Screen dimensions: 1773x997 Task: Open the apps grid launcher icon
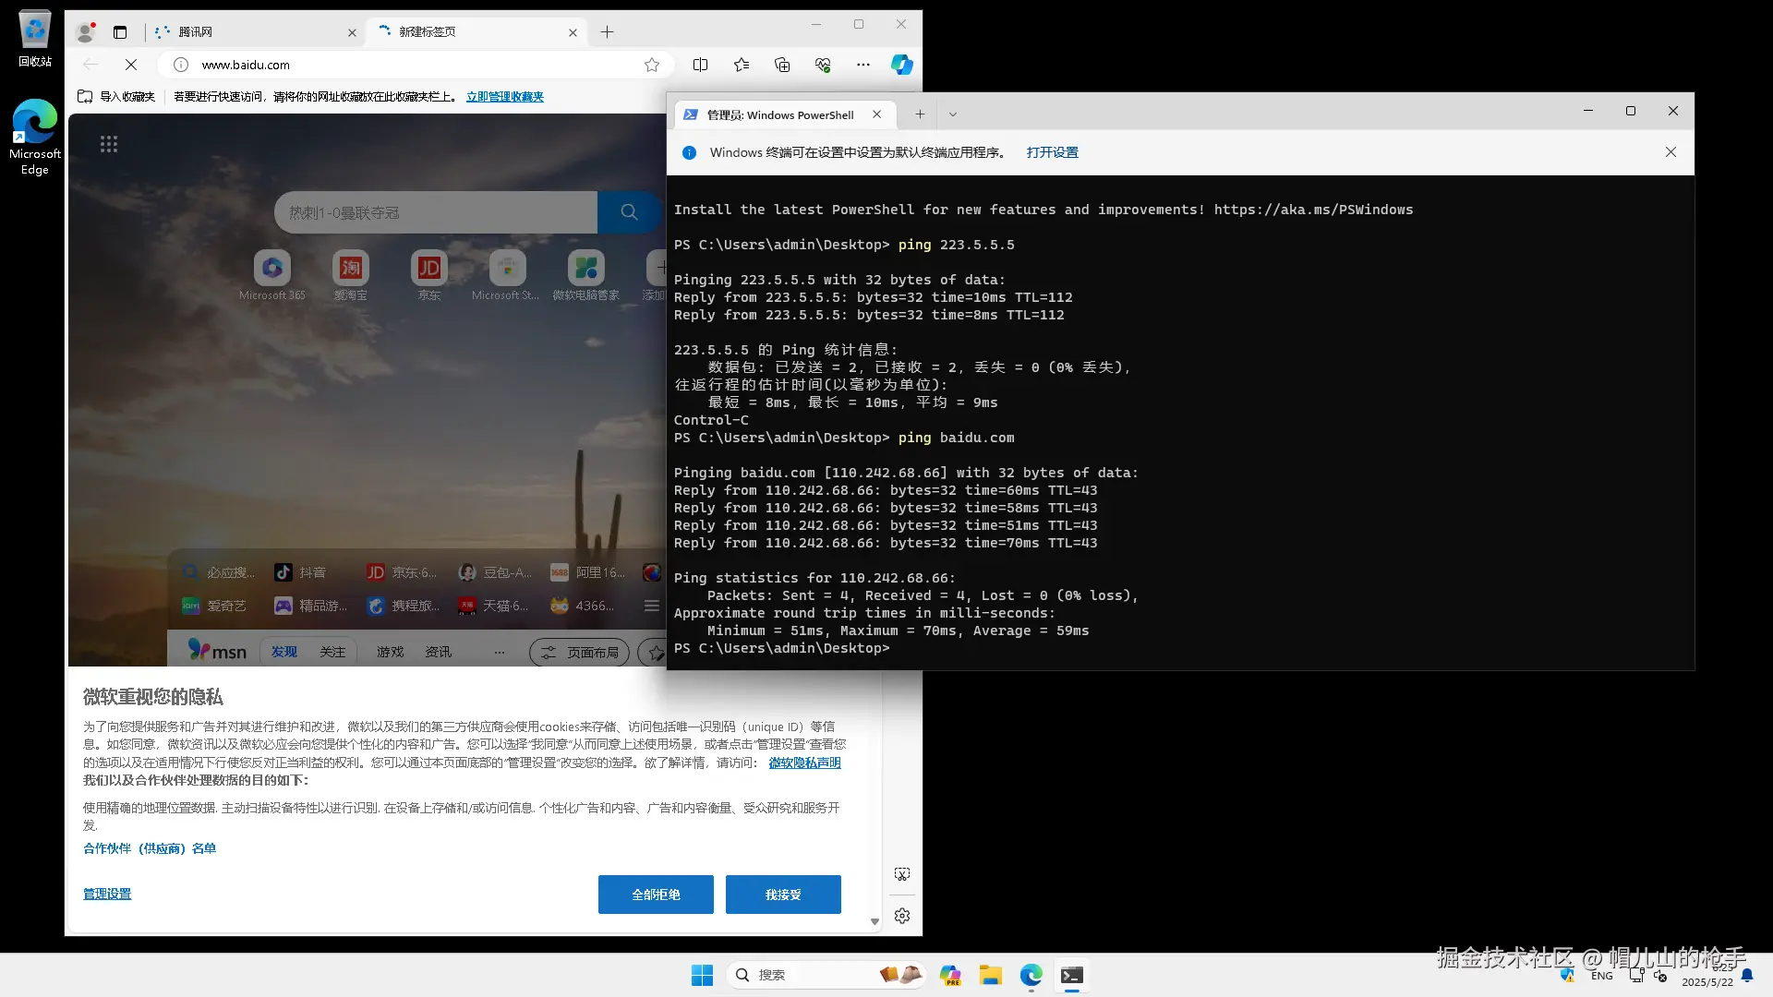(109, 144)
